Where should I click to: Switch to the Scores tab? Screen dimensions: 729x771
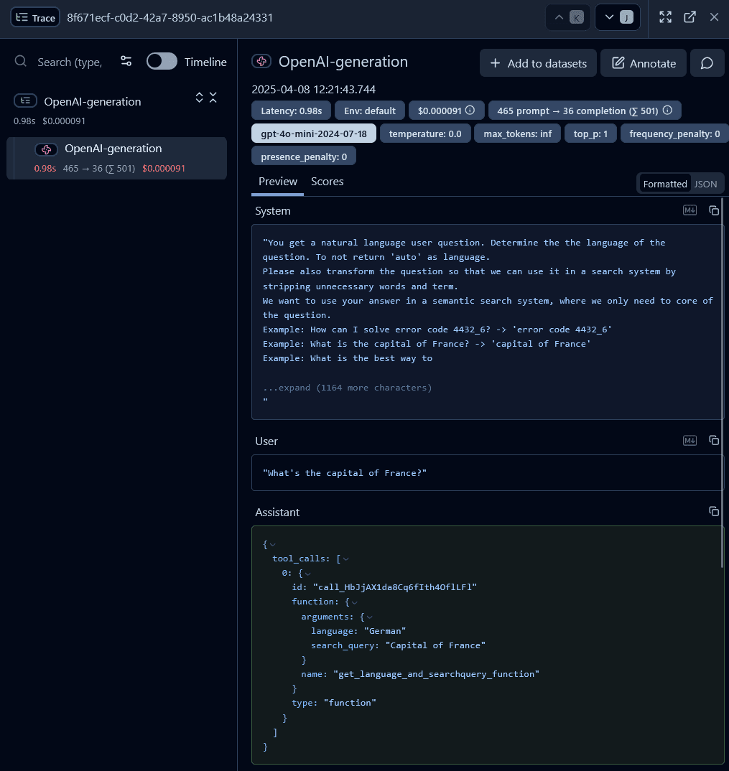click(x=327, y=181)
